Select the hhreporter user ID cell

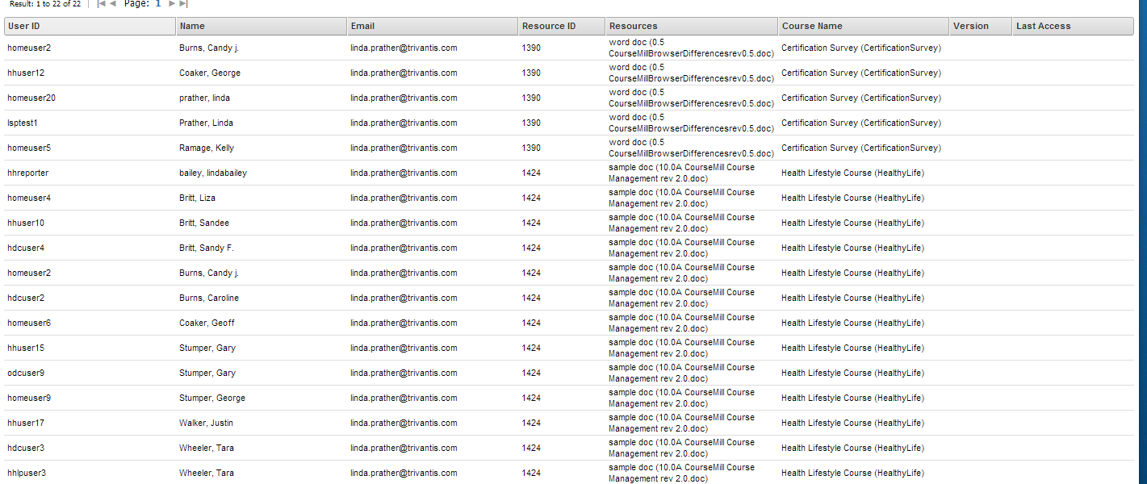[28, 173]
